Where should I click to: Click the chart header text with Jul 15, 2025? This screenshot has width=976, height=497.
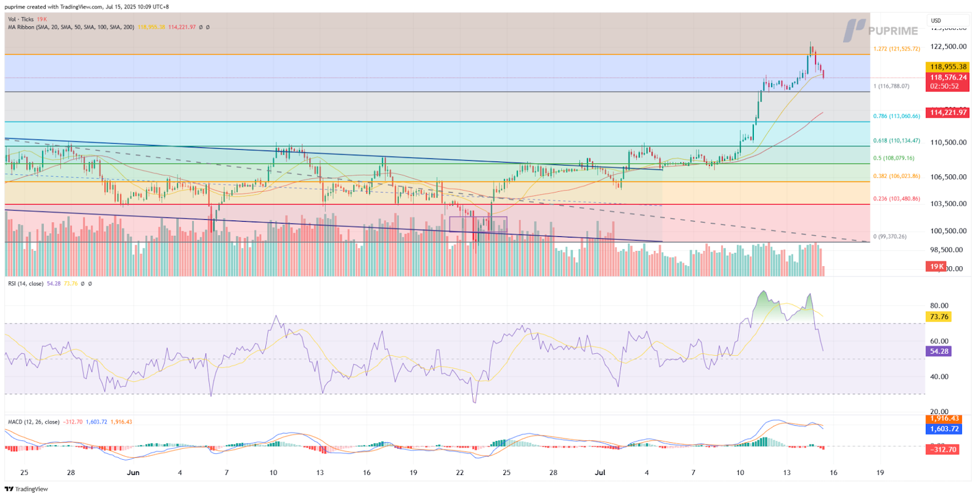[87, 7]
